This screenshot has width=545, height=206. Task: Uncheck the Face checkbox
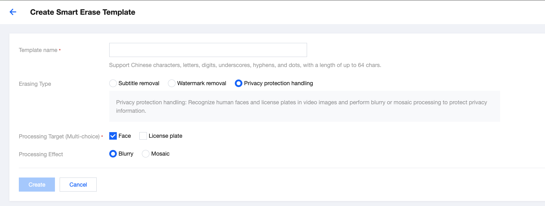tap(113, 136)
